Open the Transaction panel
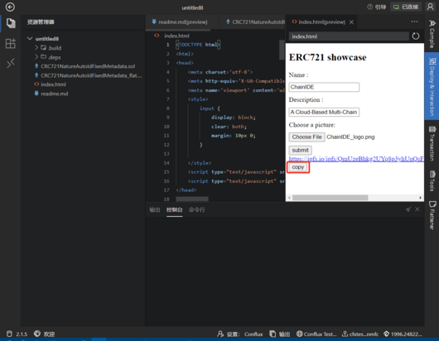 [x=432, y=143]
